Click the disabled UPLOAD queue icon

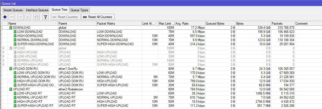[11, 48]
